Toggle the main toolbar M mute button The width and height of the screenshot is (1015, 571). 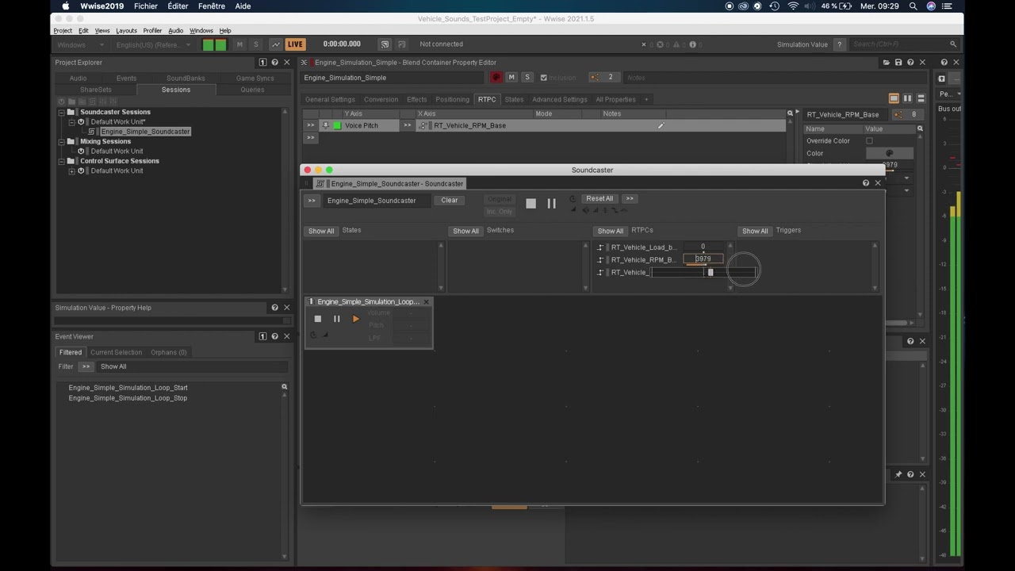[239, 44]
